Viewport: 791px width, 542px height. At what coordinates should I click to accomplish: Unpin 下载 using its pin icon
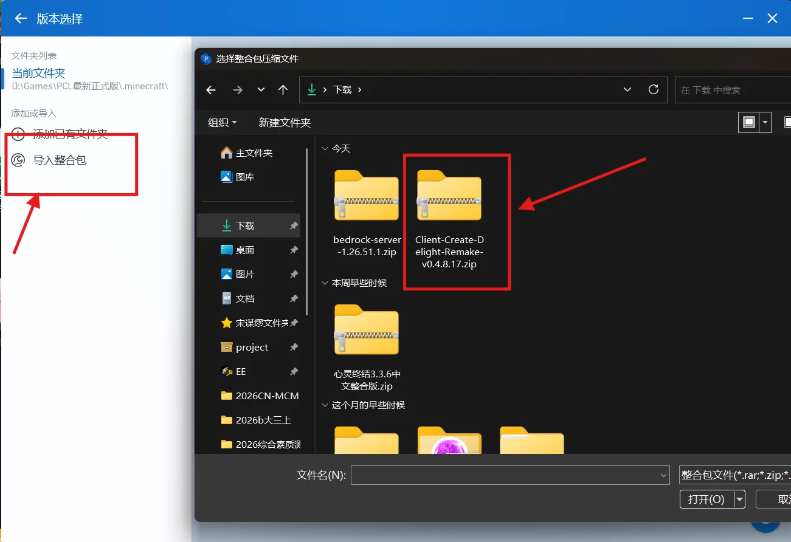tap(294, 225)
